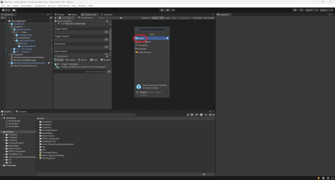Toggle the Relations option

146,18
